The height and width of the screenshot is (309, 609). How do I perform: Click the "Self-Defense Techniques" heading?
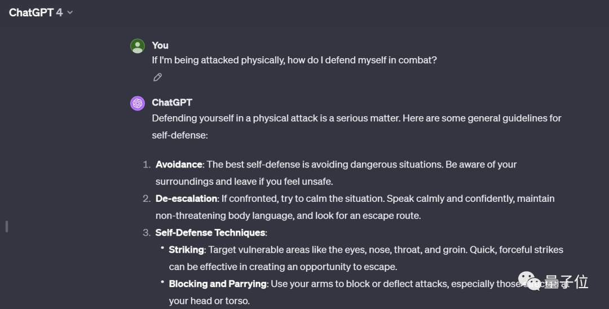210,232
